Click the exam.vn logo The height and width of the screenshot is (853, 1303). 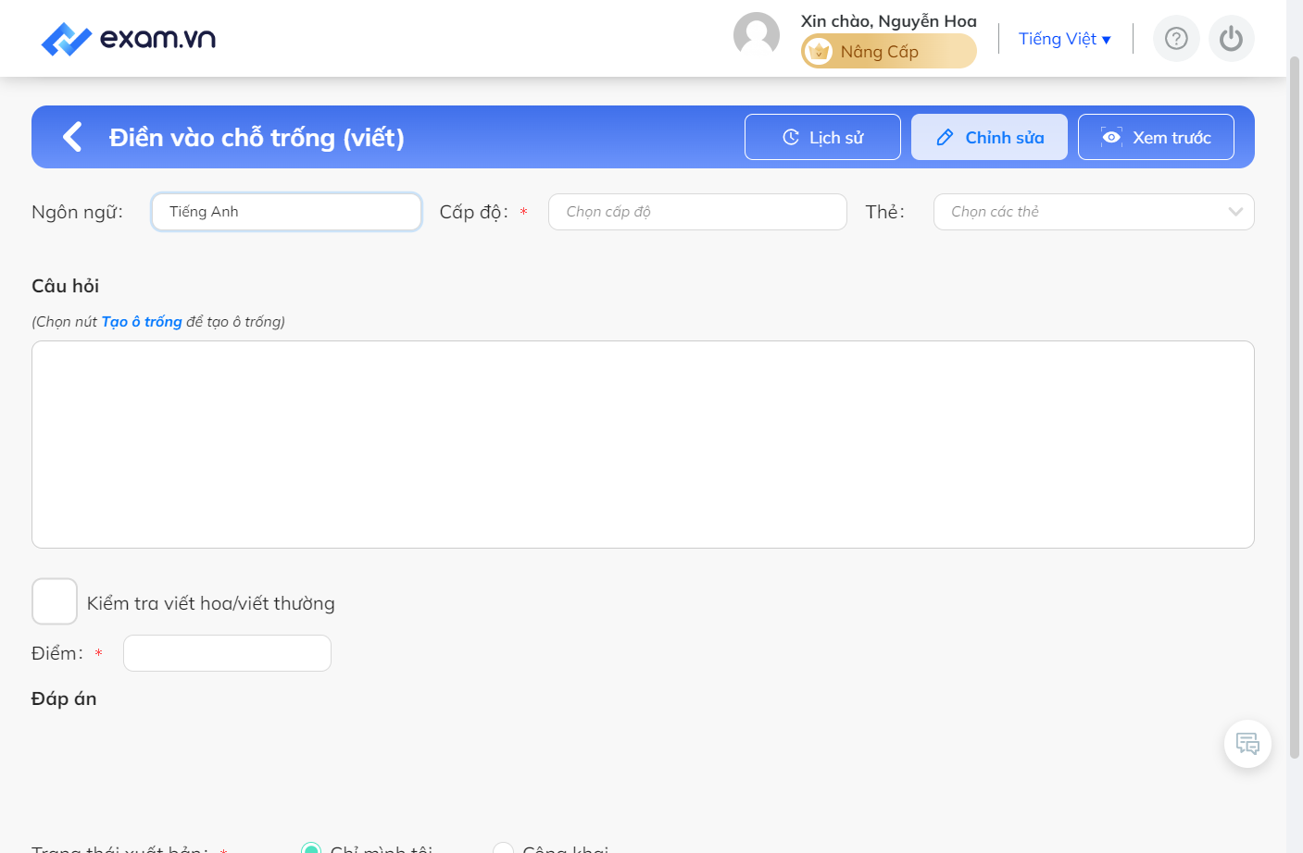129,39
